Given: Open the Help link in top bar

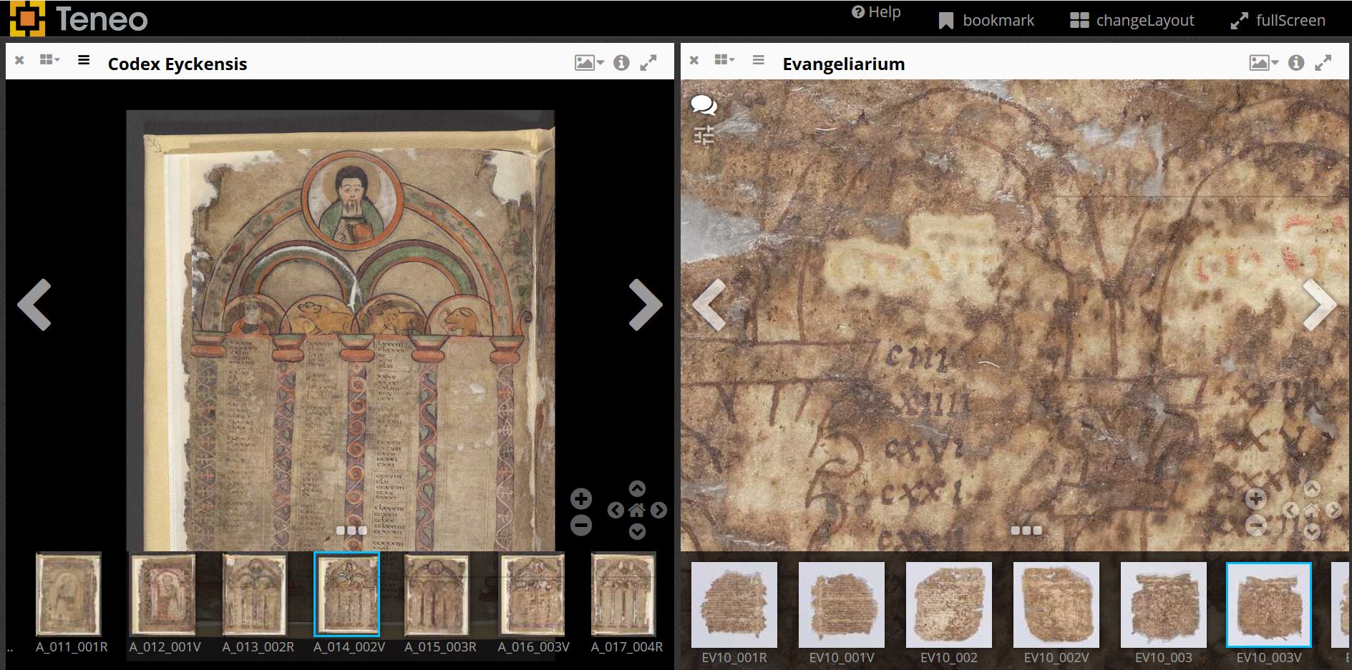Looking at the screenshot, I should 876,12.
